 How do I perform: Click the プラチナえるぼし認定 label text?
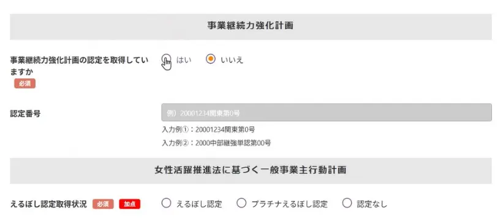coord(289,204)
